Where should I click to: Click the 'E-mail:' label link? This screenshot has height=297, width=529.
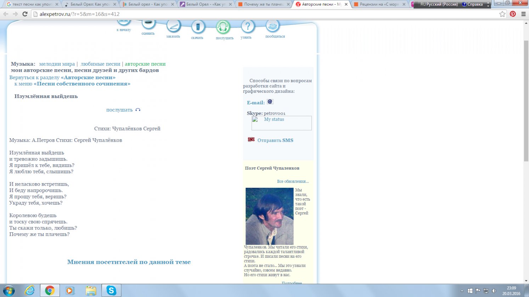tap(256, 103)
